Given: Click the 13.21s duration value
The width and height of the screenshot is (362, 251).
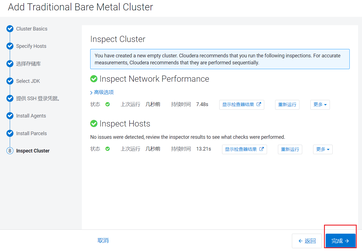Looking at the screenshot, I should point(204,149).
